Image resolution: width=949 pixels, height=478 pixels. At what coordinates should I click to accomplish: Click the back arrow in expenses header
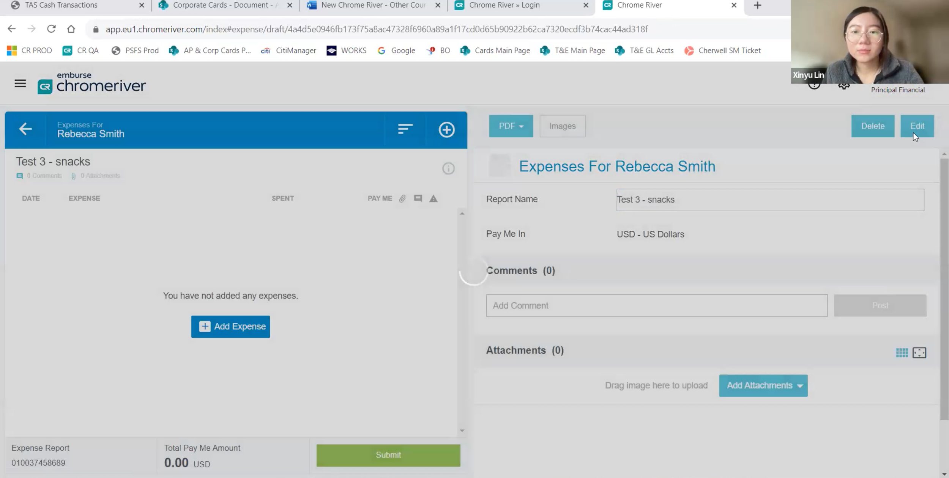pos(25,129)
